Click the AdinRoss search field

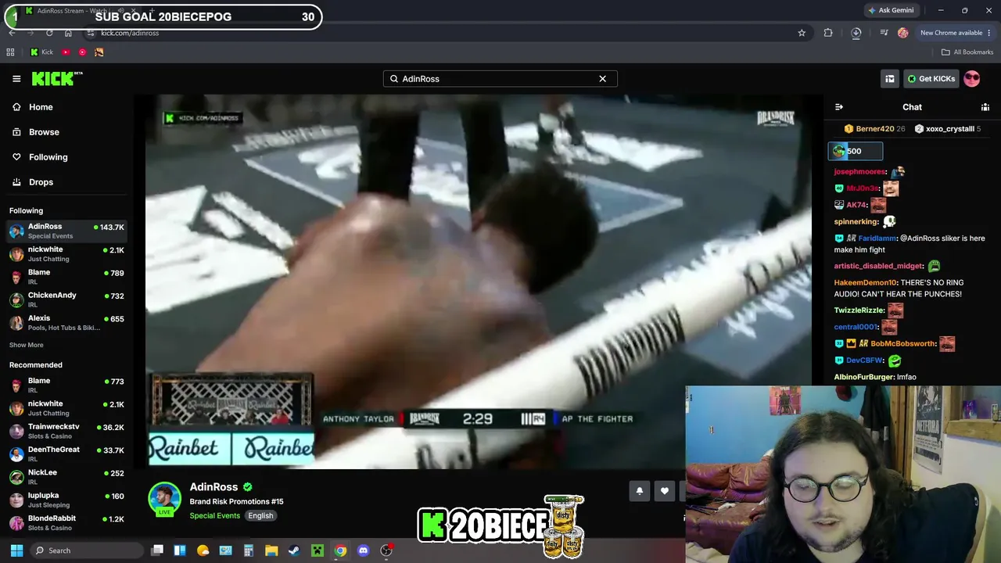pos(500,78)
